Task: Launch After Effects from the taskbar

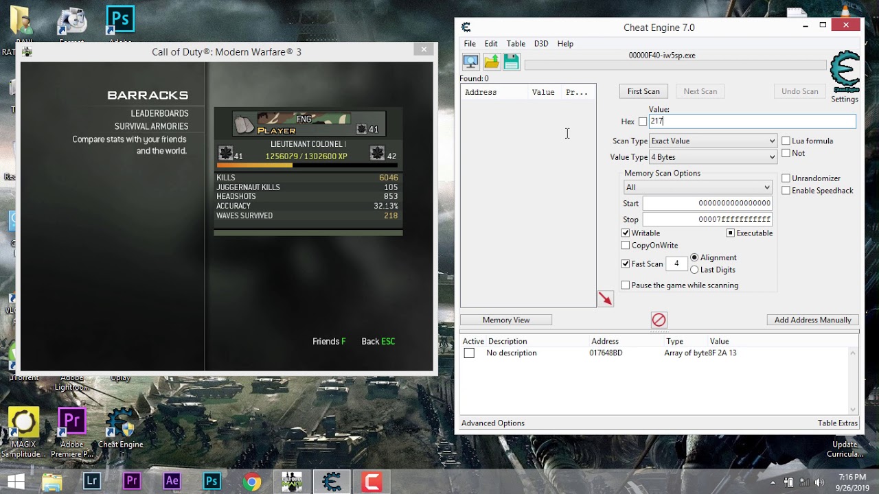Action: (172, 482)
